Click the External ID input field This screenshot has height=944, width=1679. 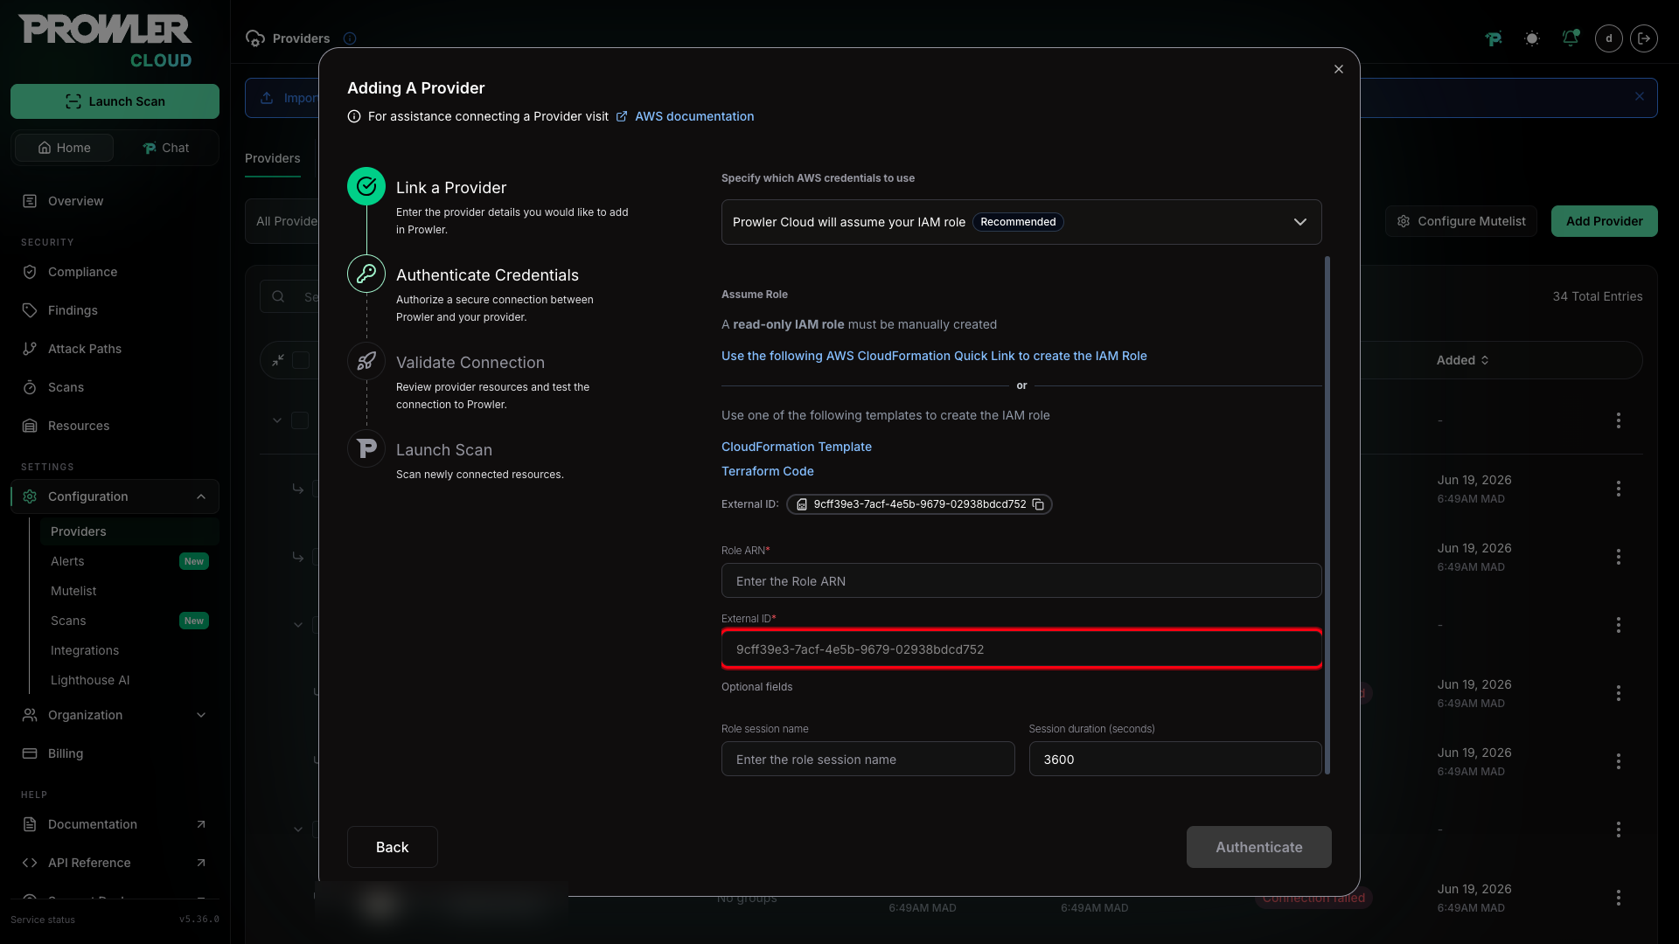(1021, 649)
